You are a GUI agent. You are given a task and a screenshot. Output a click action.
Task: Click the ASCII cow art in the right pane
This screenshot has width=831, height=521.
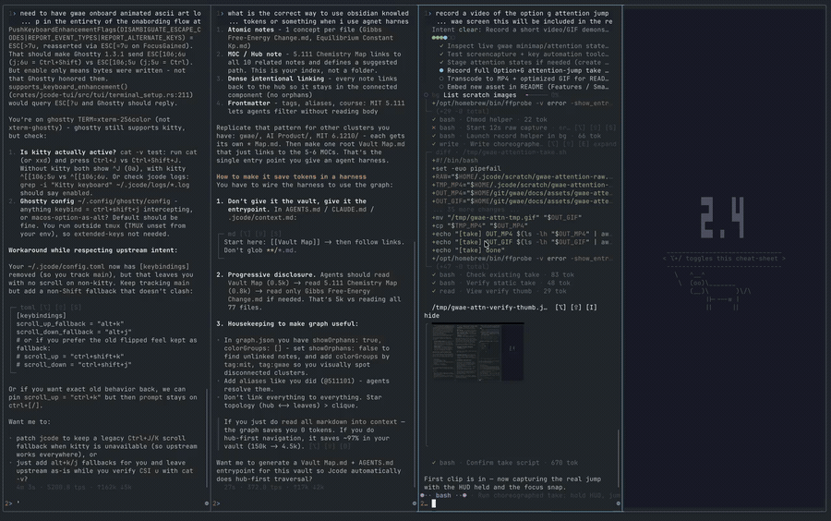click(x=713, y=292)
